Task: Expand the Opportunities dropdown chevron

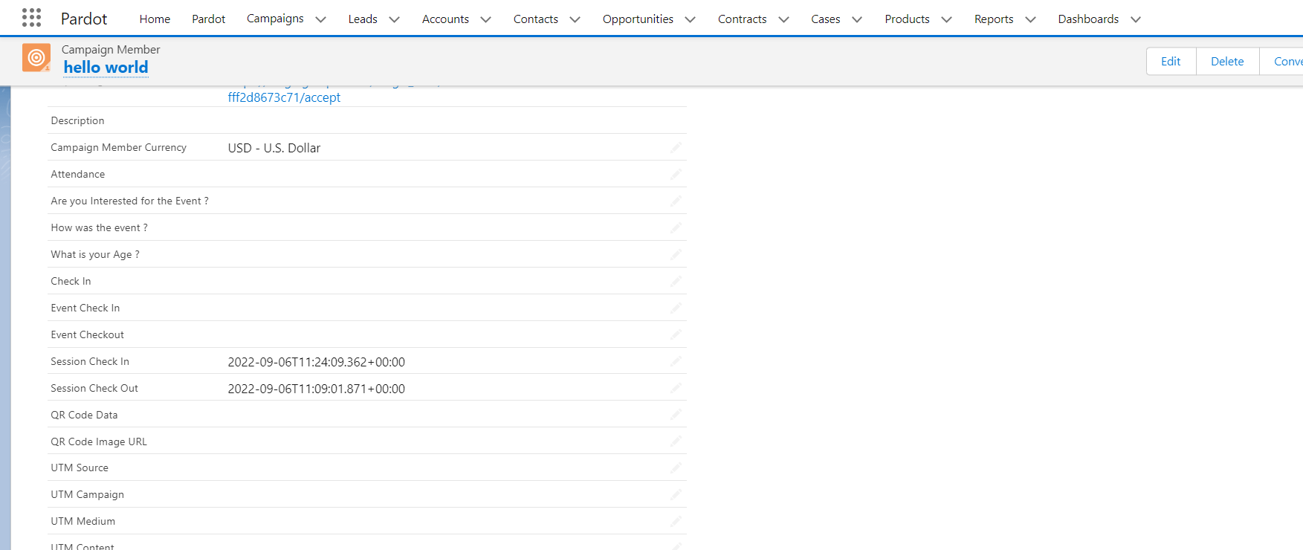Action: (x=690, y=19)
